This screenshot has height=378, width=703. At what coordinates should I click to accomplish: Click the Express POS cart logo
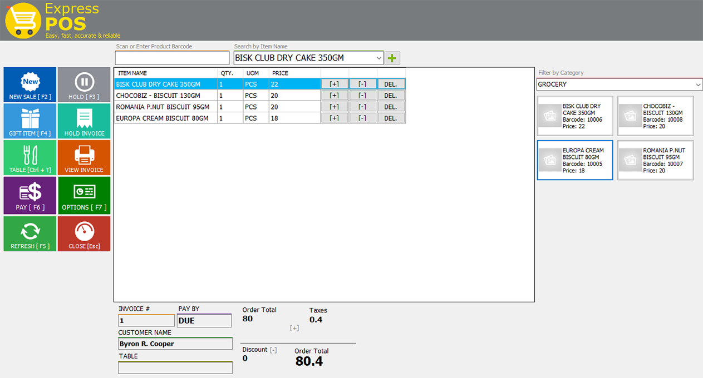click(23, 21)
